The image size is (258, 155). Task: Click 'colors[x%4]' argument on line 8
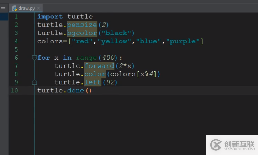pyautogui.click(x=133, y=74)
